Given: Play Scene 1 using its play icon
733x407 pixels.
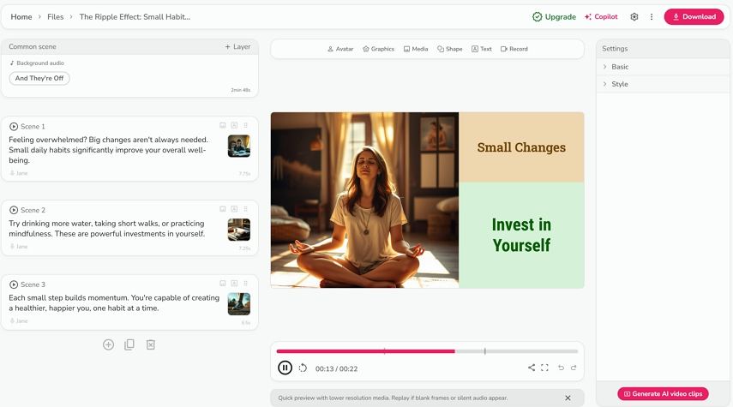Looking at the screenshot, I should pos(14,127).
